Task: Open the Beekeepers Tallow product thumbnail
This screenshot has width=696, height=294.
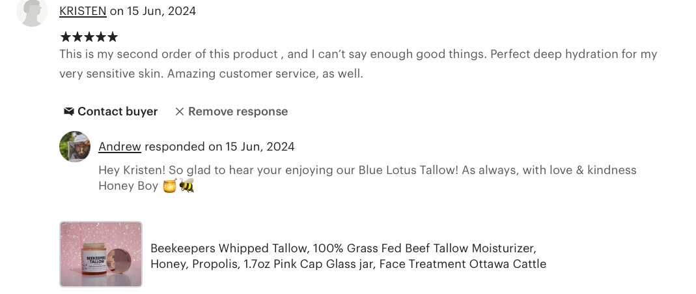Action: click(101, 254)
